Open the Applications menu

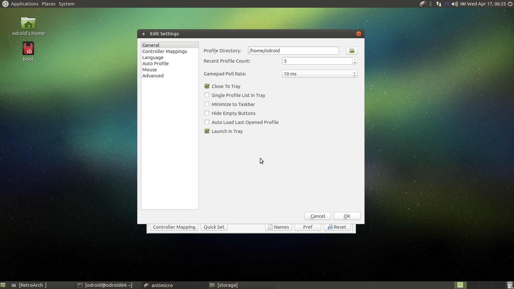click(24, 4)
